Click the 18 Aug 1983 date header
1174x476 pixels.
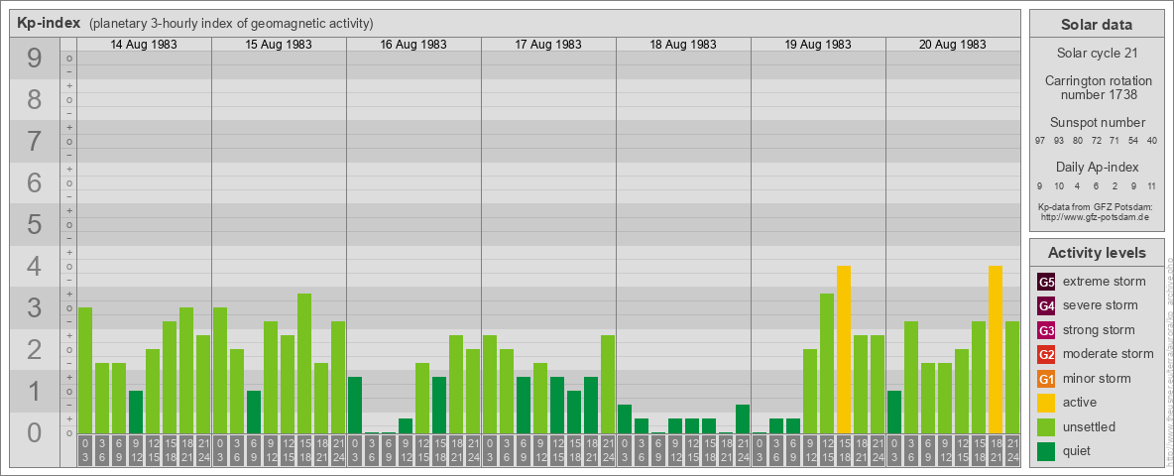[x=683, y=45]
